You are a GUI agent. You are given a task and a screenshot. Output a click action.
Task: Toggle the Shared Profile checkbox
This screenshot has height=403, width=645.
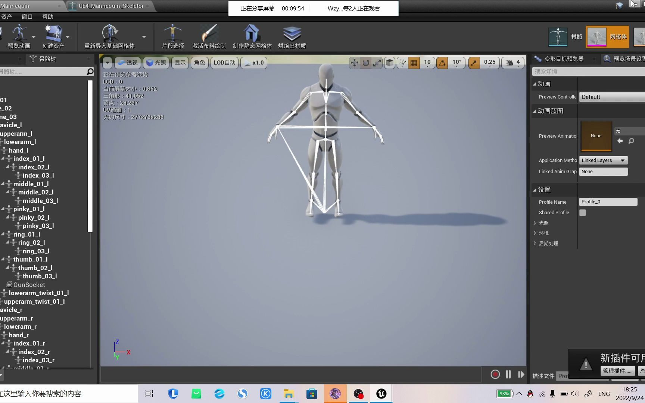point(583,212)
